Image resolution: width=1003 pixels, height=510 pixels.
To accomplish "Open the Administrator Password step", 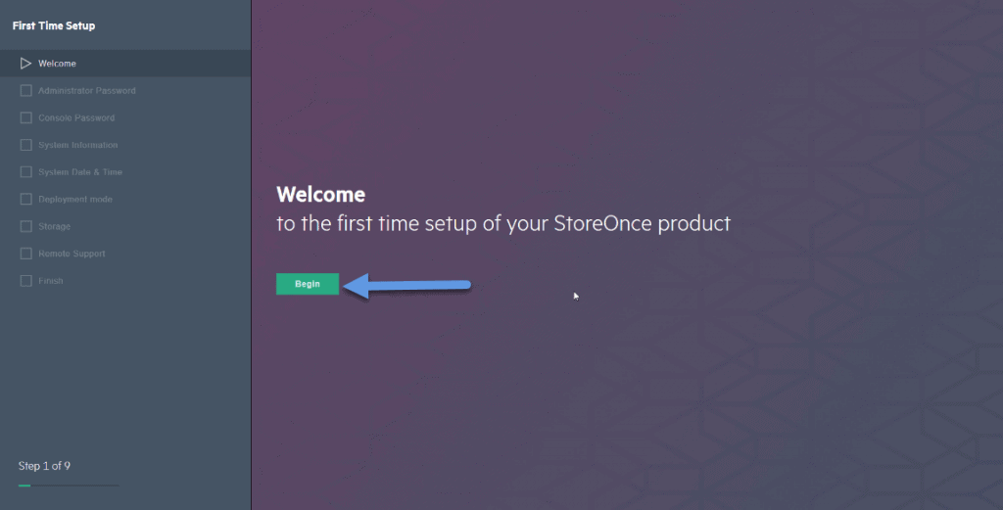I will 86,91.
